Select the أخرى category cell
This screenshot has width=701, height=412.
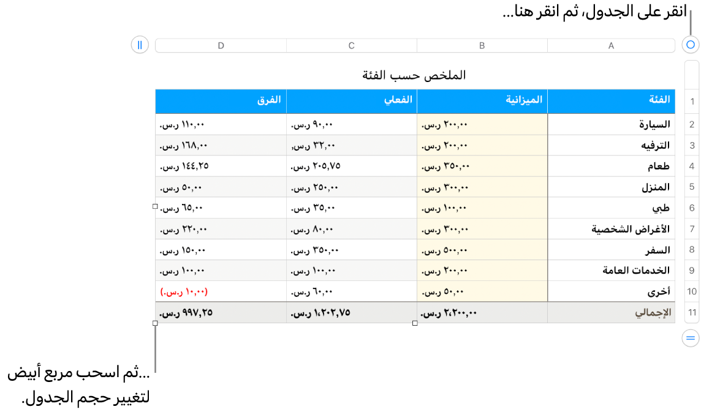point(611,291)
